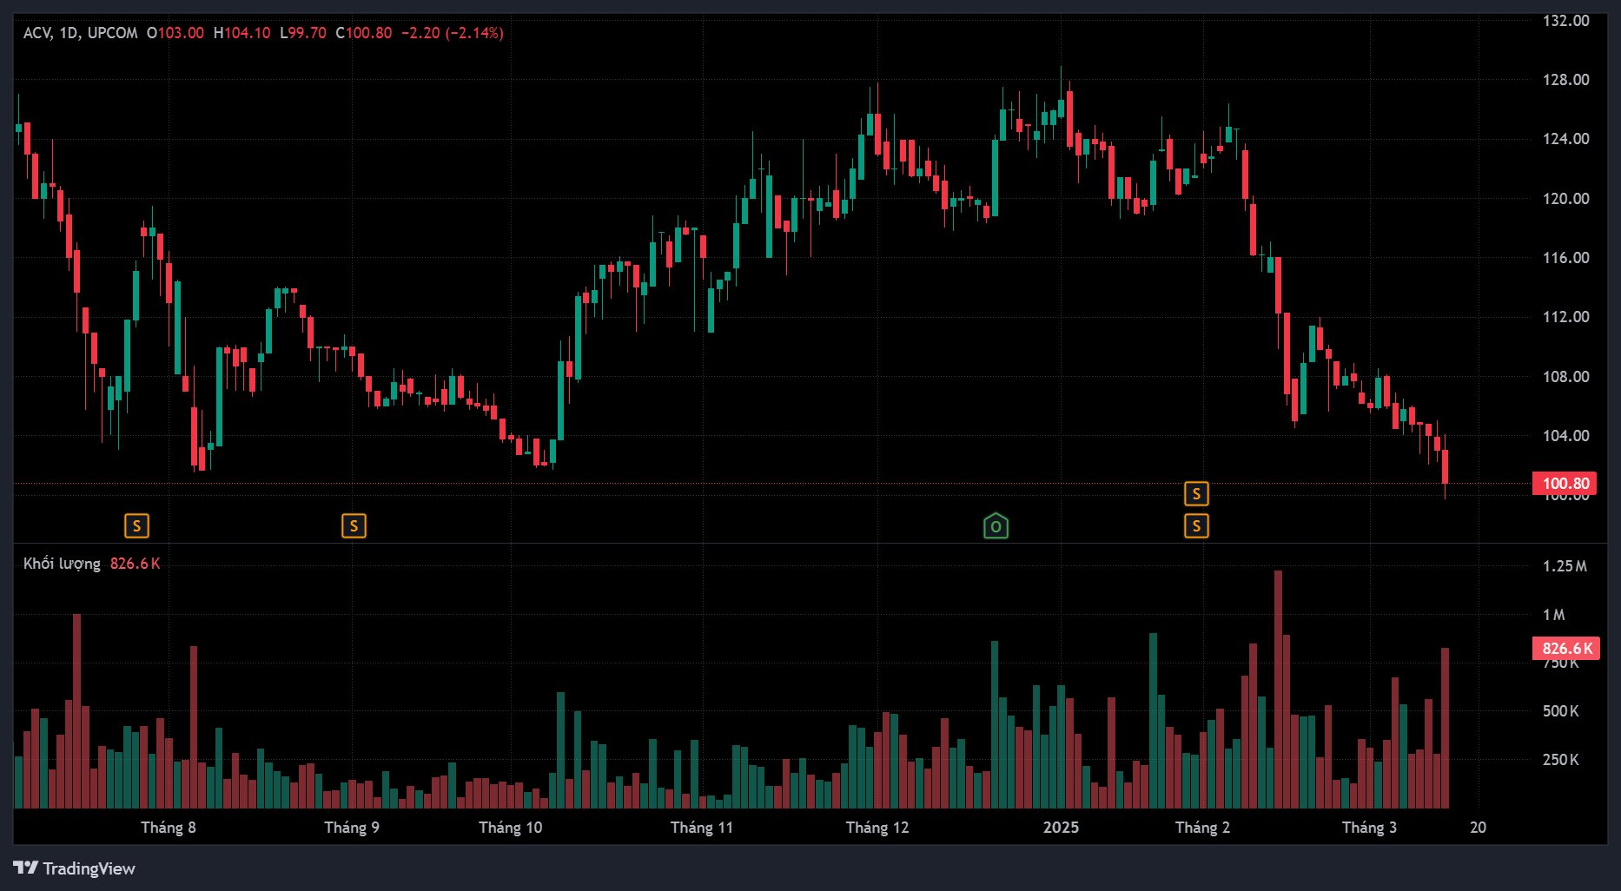Click the tallest red volume bar
Viewport: 1621px width, 891px height.
1278,689
